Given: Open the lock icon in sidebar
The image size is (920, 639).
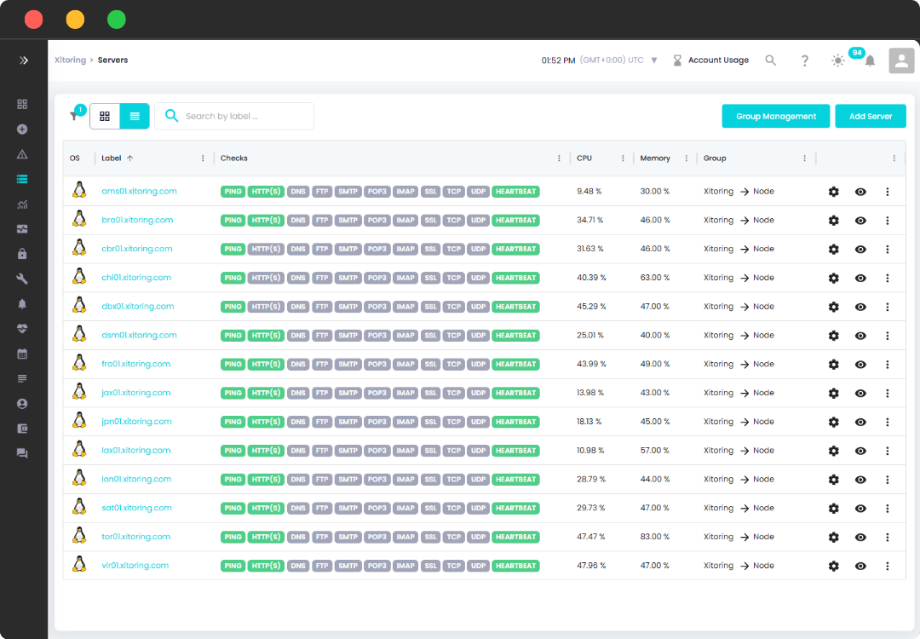Looking at the screenshot, I should 22,254.
